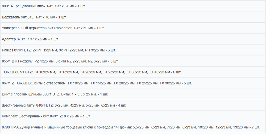Click "1/4" x 87 мм - 1 шт." text
The image size is (266, 134).
click(70, 6)
